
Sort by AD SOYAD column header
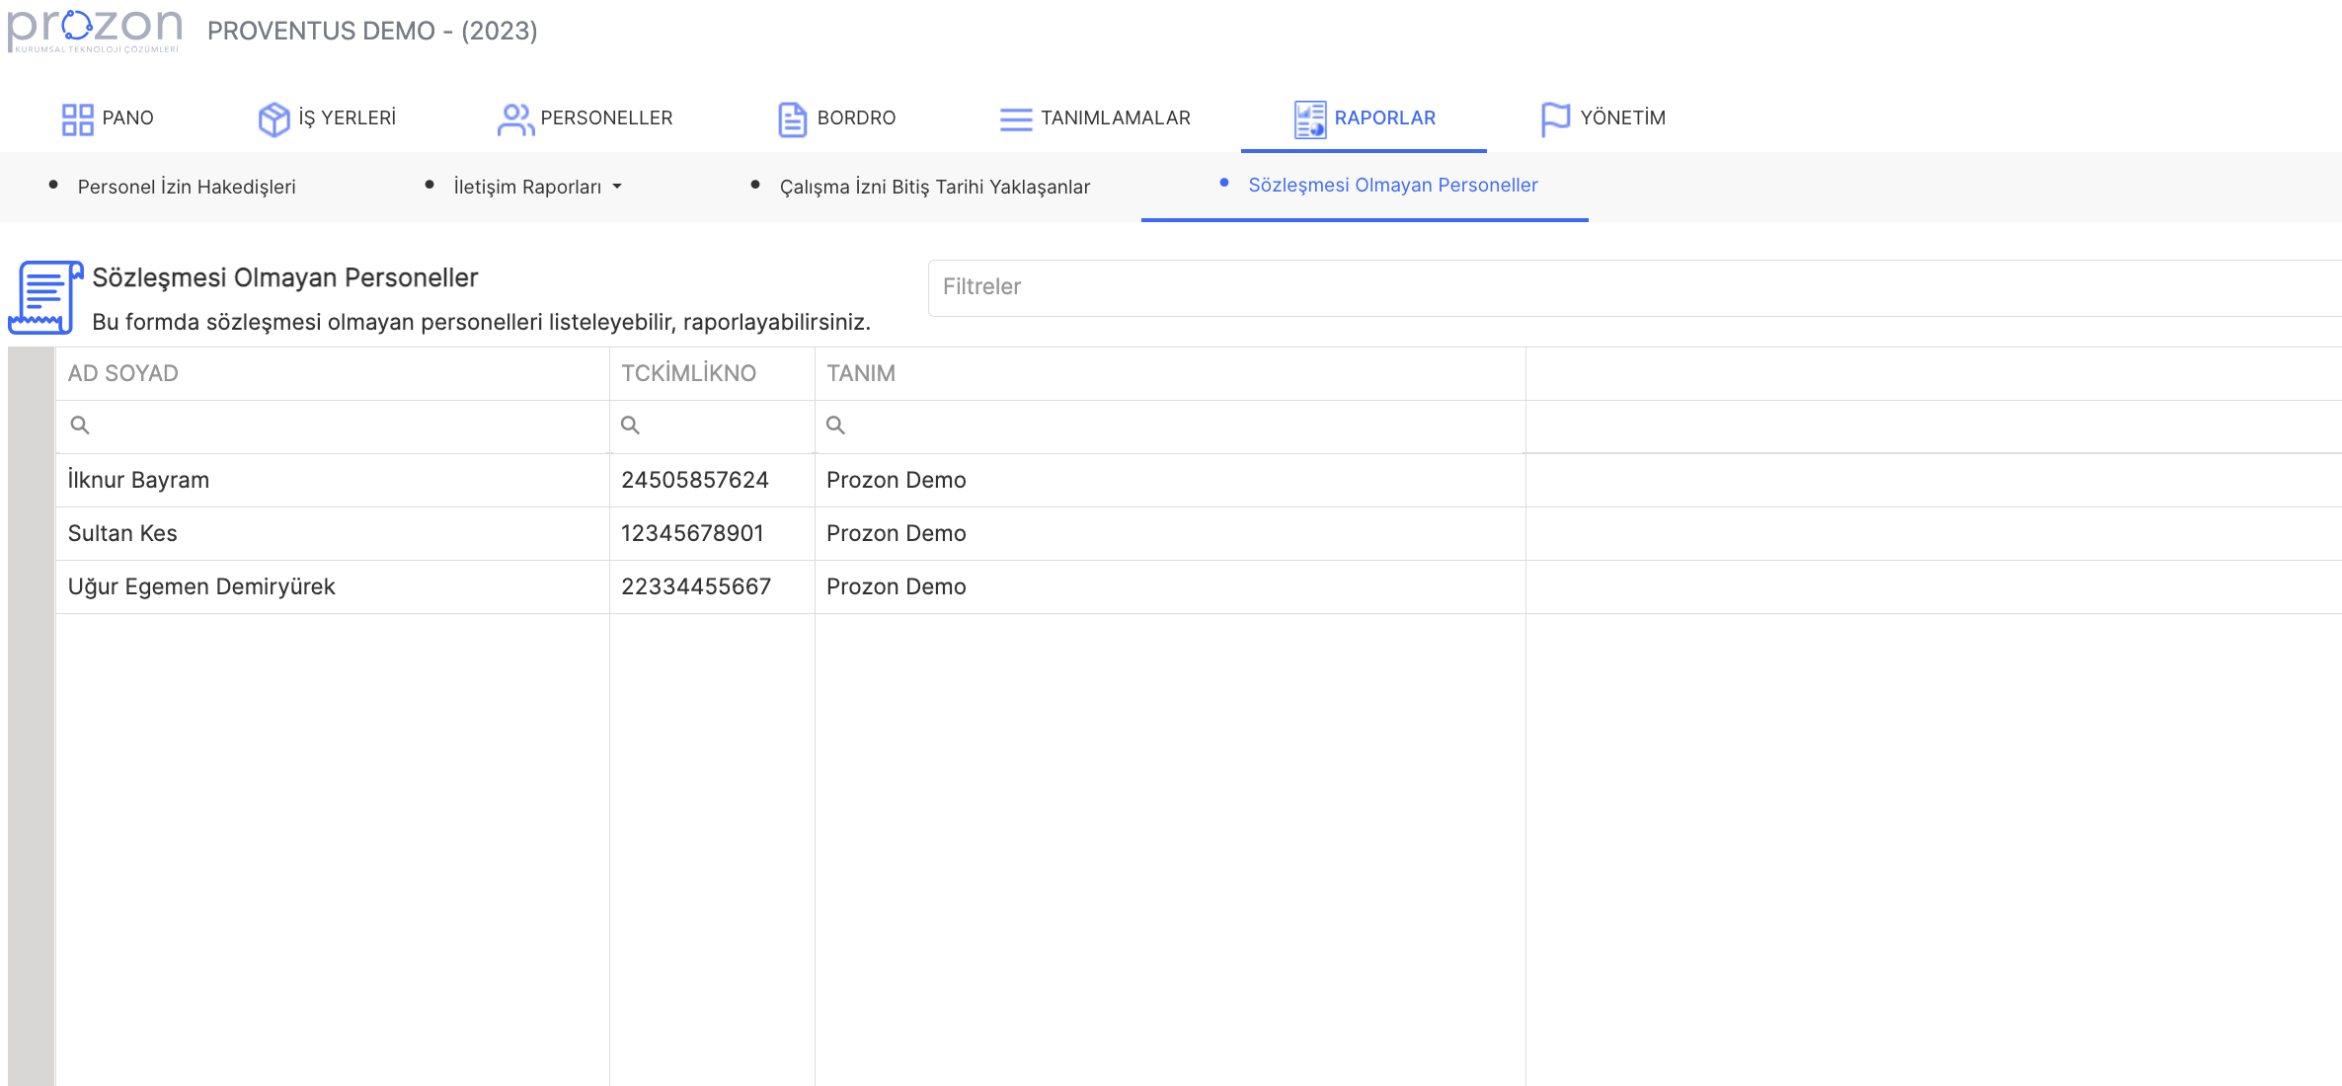(123, 373)
